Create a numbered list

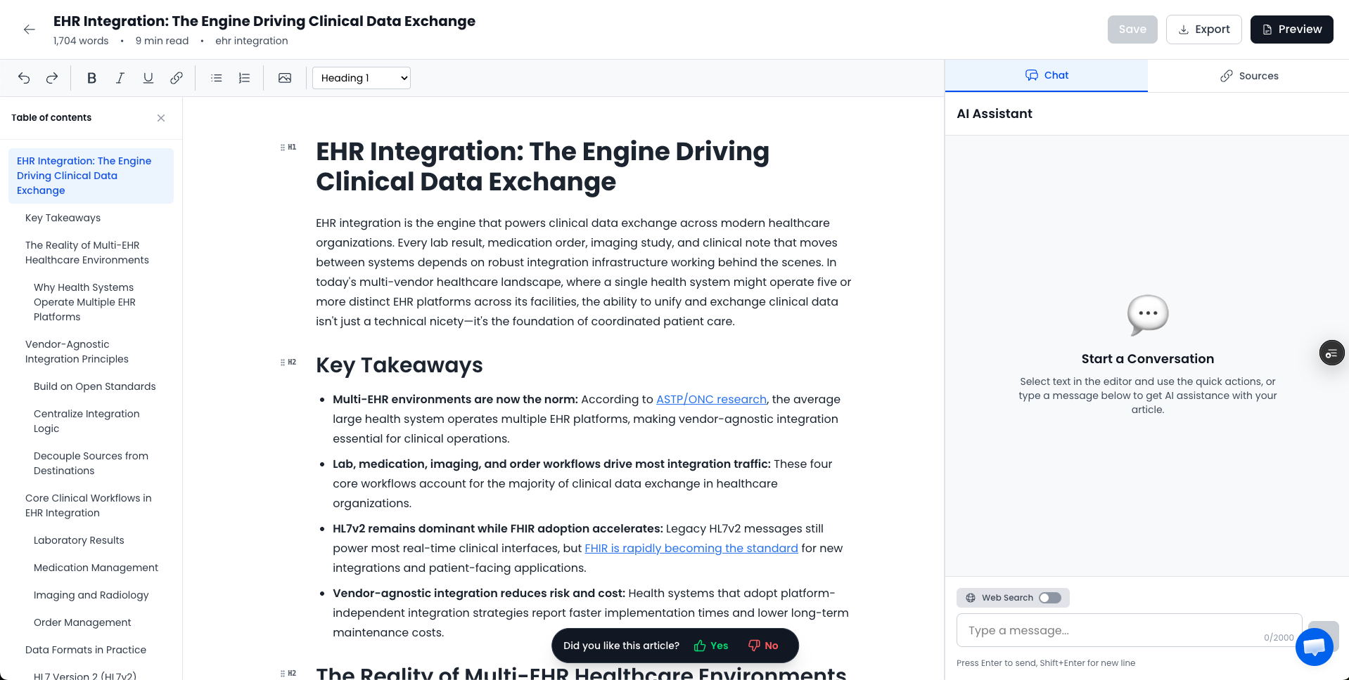[x=244, y=78]
